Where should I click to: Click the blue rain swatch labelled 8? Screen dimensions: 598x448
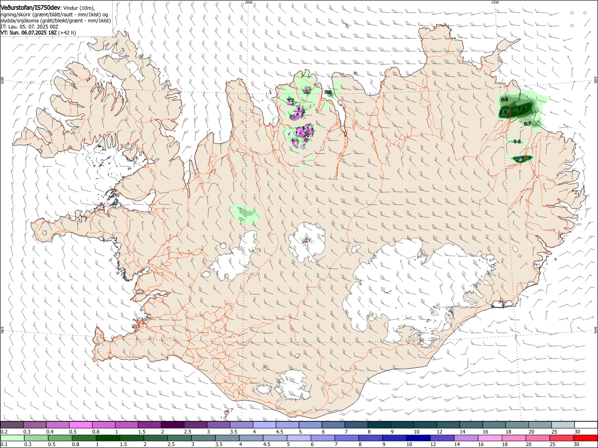[x=370, y=438]
